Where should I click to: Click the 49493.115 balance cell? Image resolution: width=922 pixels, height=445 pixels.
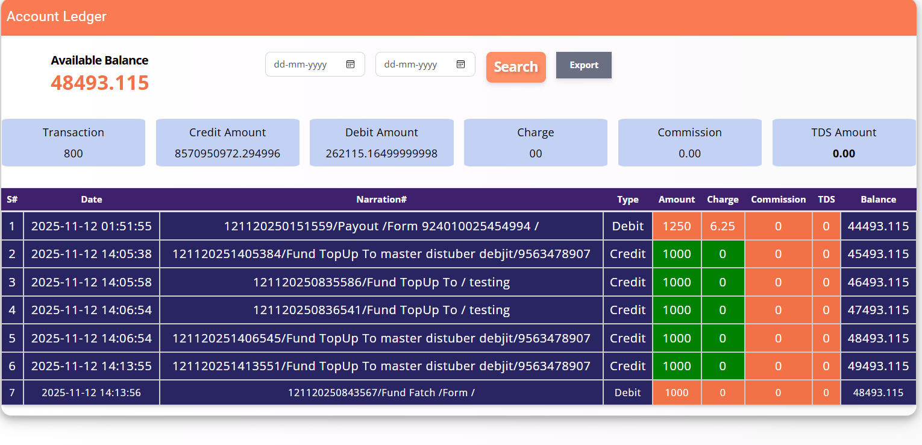(x=878, y=366)
